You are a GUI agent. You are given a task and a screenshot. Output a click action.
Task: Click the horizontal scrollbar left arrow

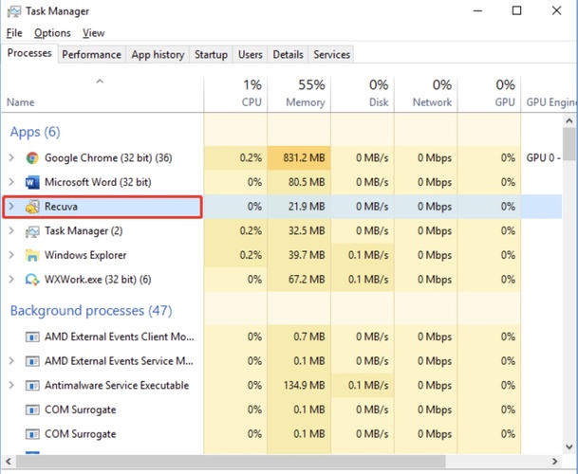[x=9, y=461]
